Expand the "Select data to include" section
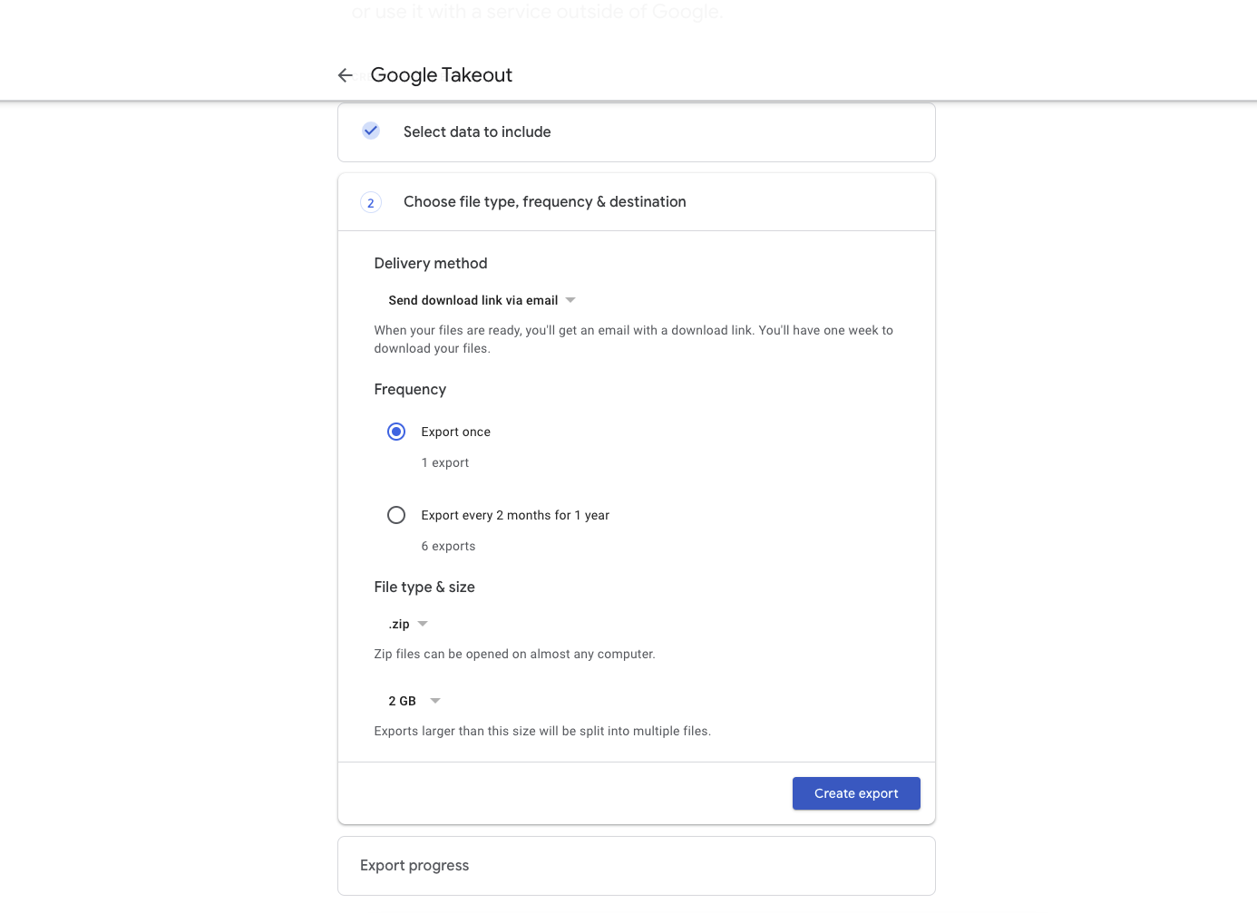Image resolution: width=1257 pixels, height=913 pixels. tap(477, 132)
